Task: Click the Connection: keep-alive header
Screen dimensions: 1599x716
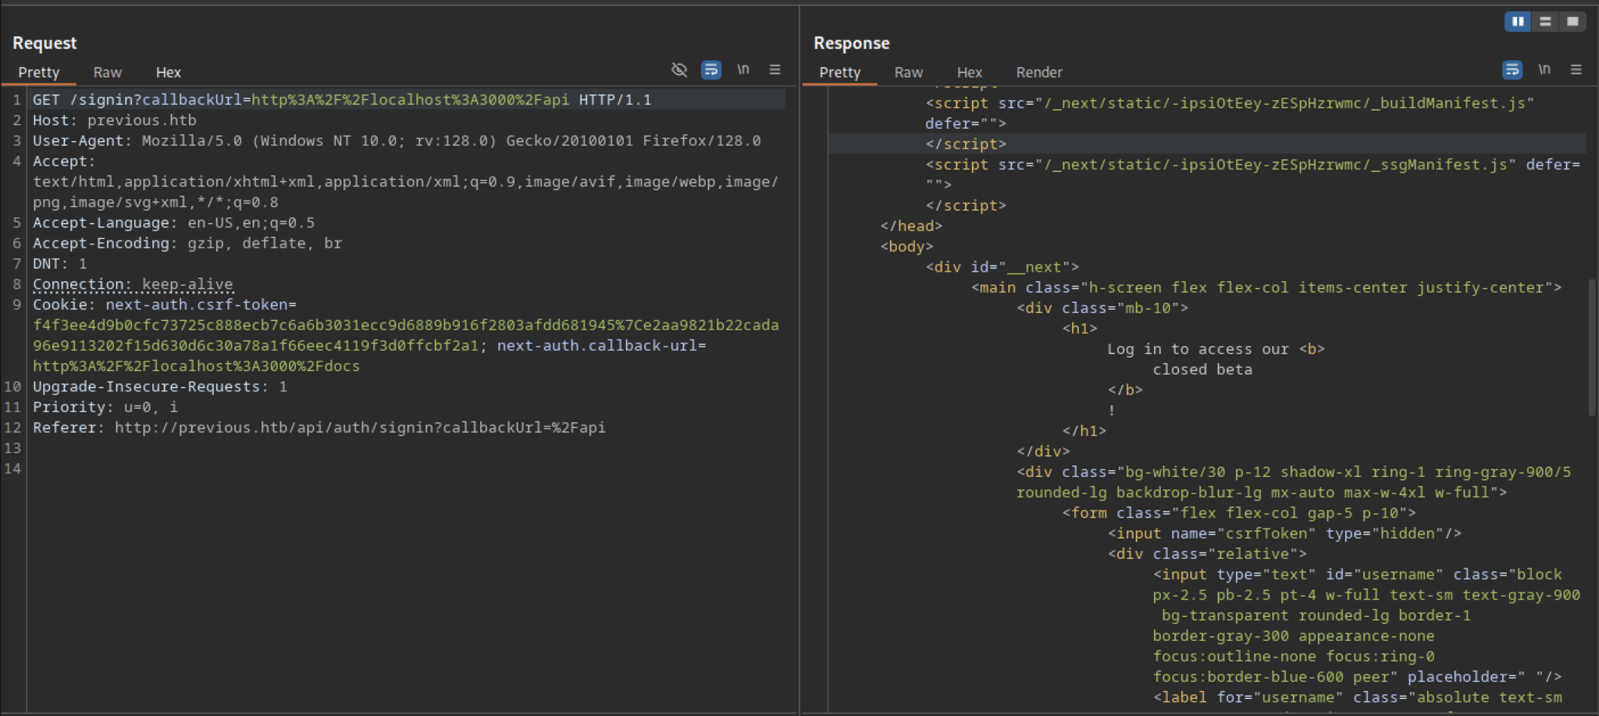Action: [x=133, y=284]
